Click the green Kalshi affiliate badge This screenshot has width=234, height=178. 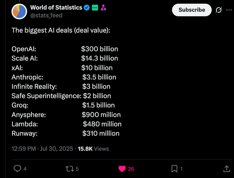[95, 7]
